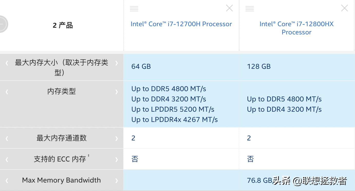This screenshot has height=191, width=355.
Task: Click right arrow on 最大内存大小 row
Action: click(117, 63)
